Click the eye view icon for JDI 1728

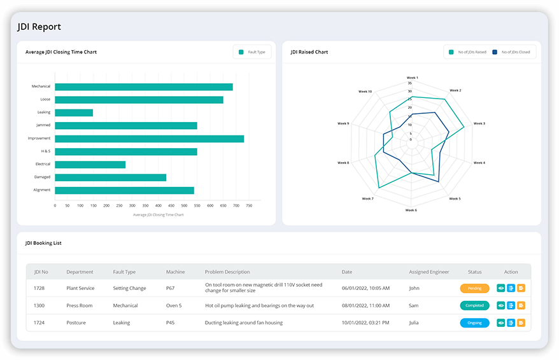[500, 288]
